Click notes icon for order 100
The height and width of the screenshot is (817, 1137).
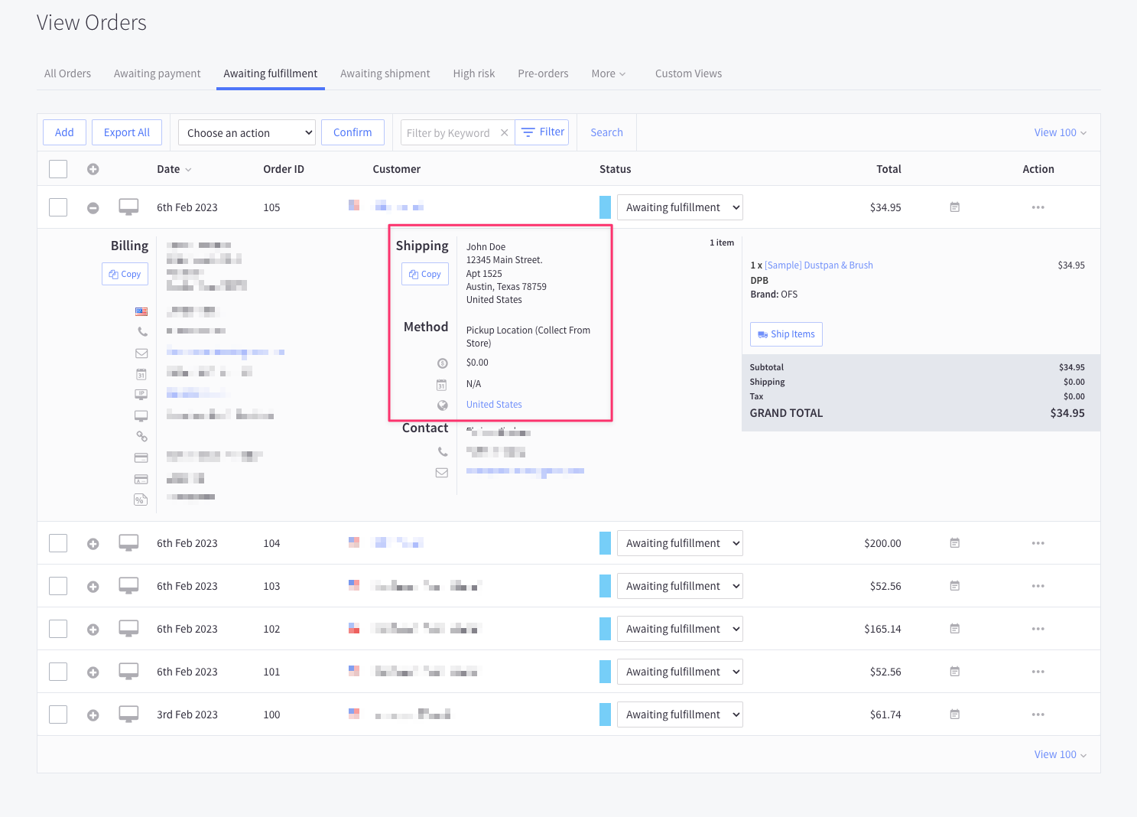point(954,714)
